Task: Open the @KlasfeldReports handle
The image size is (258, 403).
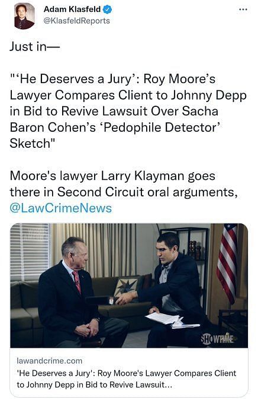Action: click(77, 21)
